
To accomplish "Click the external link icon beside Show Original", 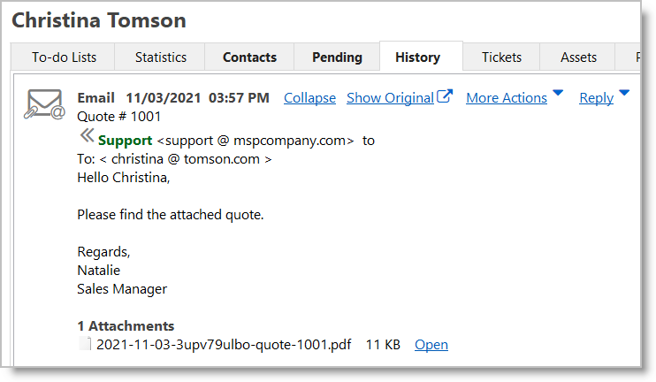I will [446, 96].
